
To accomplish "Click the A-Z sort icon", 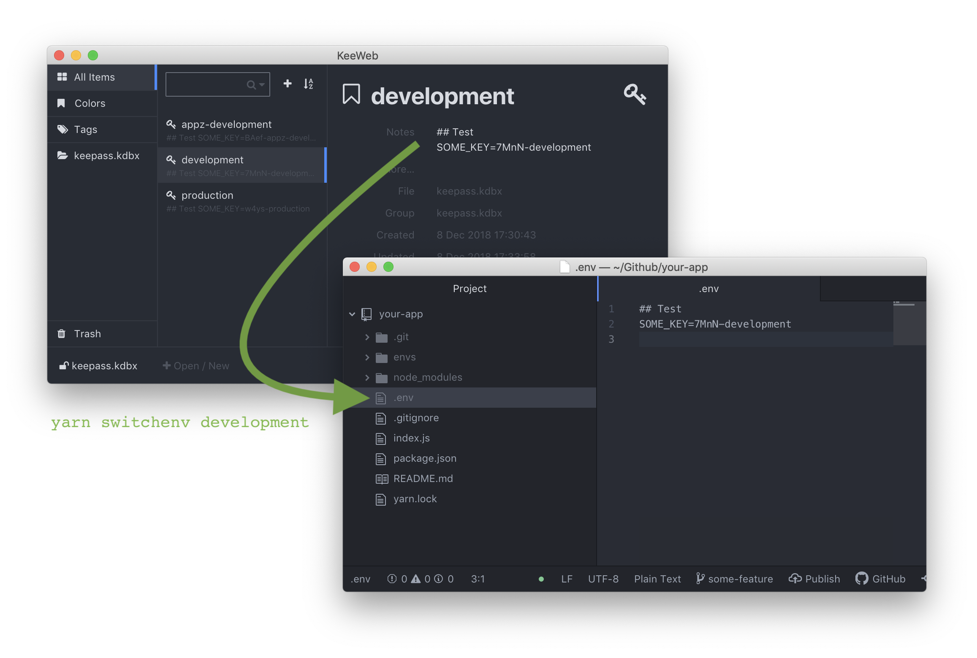I will click(x=308, y=84).
